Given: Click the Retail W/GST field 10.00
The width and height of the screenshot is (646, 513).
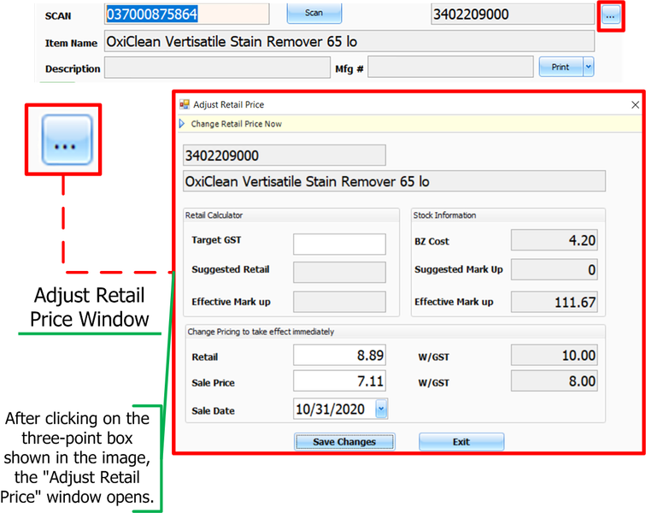Looking at the screenshot, I should pyautogui.click(x=554, y=355).
